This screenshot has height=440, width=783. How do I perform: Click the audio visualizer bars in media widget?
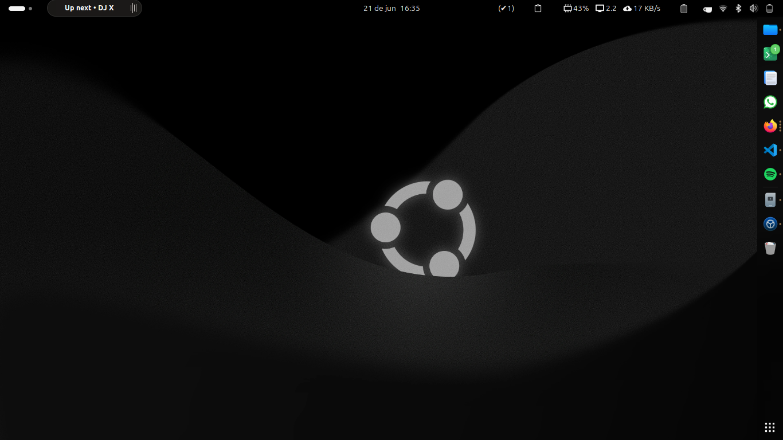point(133,8)
